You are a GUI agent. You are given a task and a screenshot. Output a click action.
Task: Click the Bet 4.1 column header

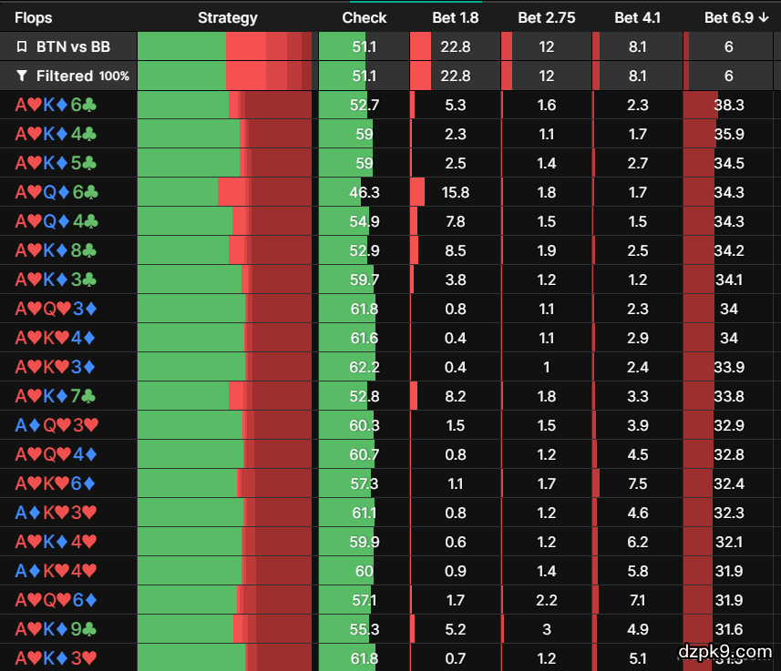(638, 17)
